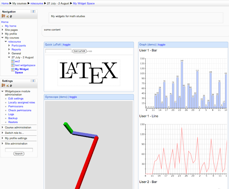
Task: Collapse the My courses tree node
Action: coord(3,37)
